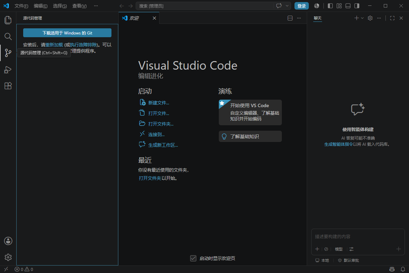
Task: Open the 默认审批 approval picker
Action: coord(348,260)
